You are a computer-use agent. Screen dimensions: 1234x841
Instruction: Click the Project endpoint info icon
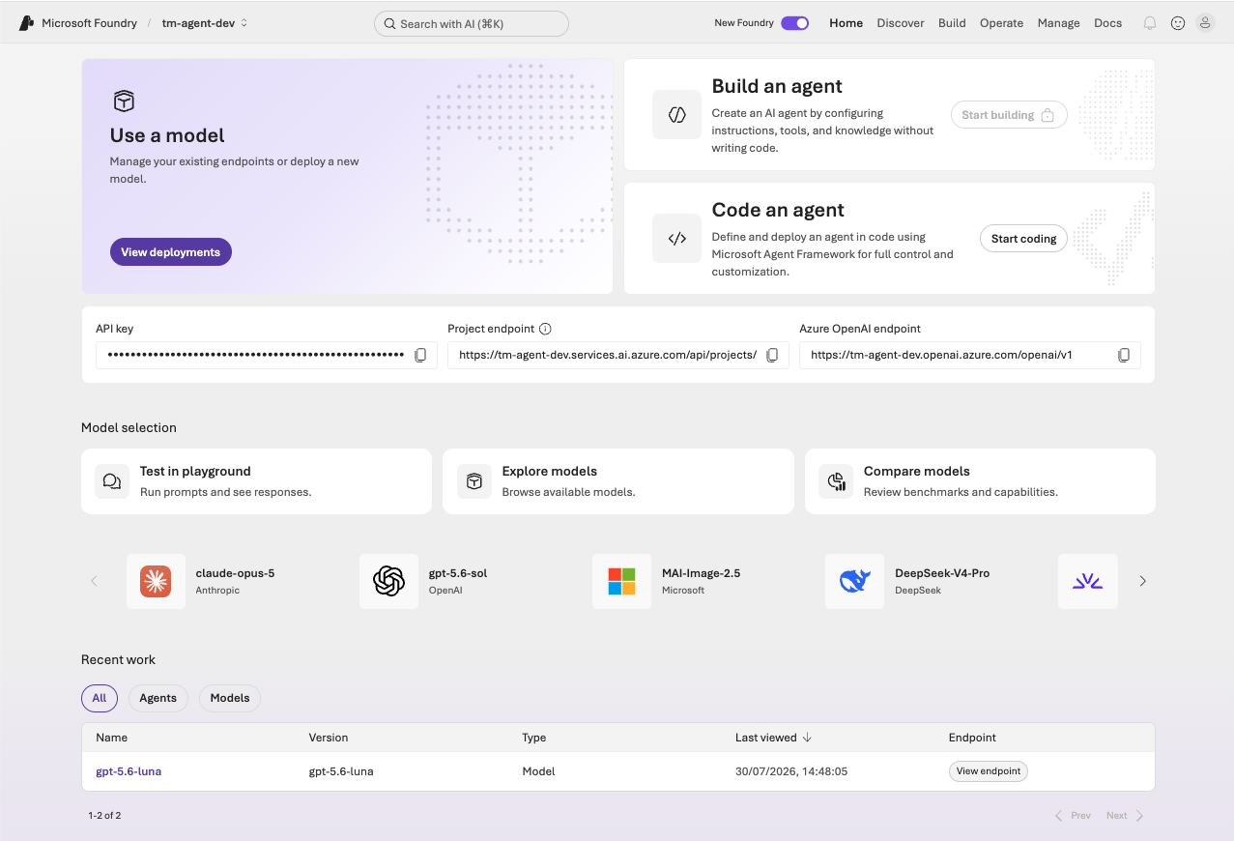tap(545, 329)
